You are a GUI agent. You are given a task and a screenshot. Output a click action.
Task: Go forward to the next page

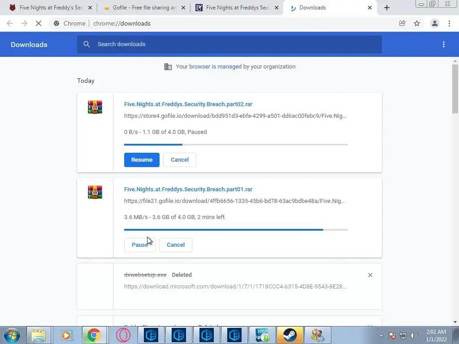pos(24,23)
